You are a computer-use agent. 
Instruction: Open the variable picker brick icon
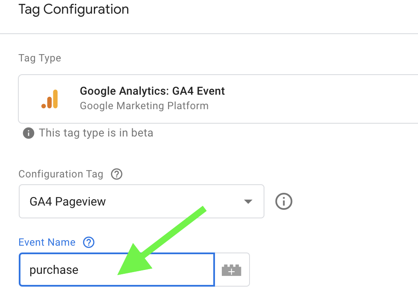232,270
